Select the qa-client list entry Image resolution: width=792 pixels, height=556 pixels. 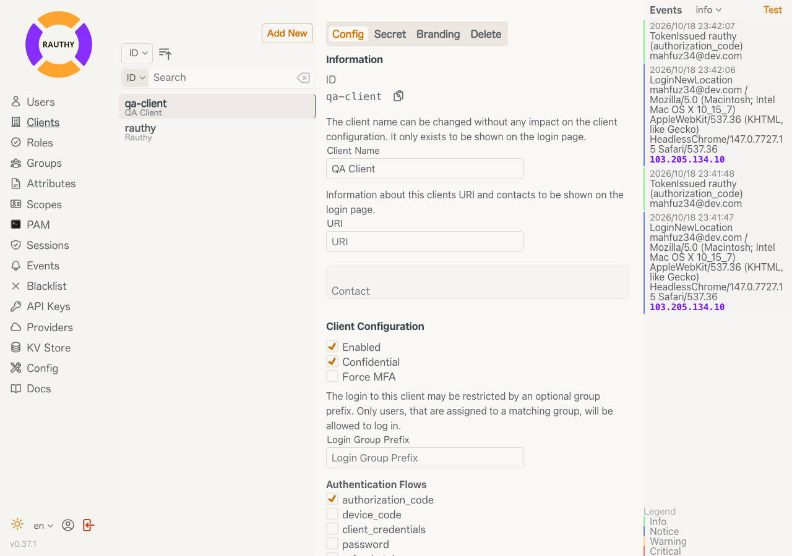pos(217,106)
